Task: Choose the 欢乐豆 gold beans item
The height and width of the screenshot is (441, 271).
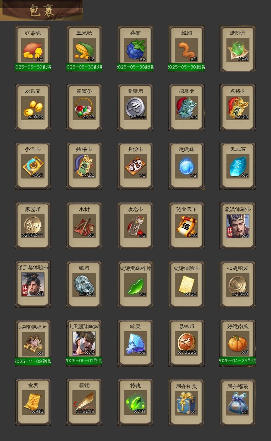Action: (x=33, y=108)
